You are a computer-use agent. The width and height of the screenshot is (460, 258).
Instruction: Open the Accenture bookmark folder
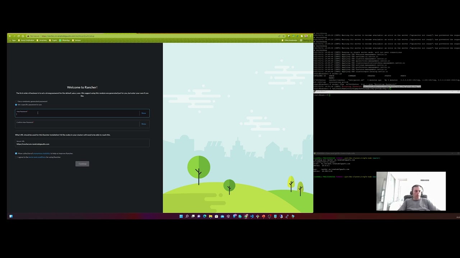click(42, 40)
